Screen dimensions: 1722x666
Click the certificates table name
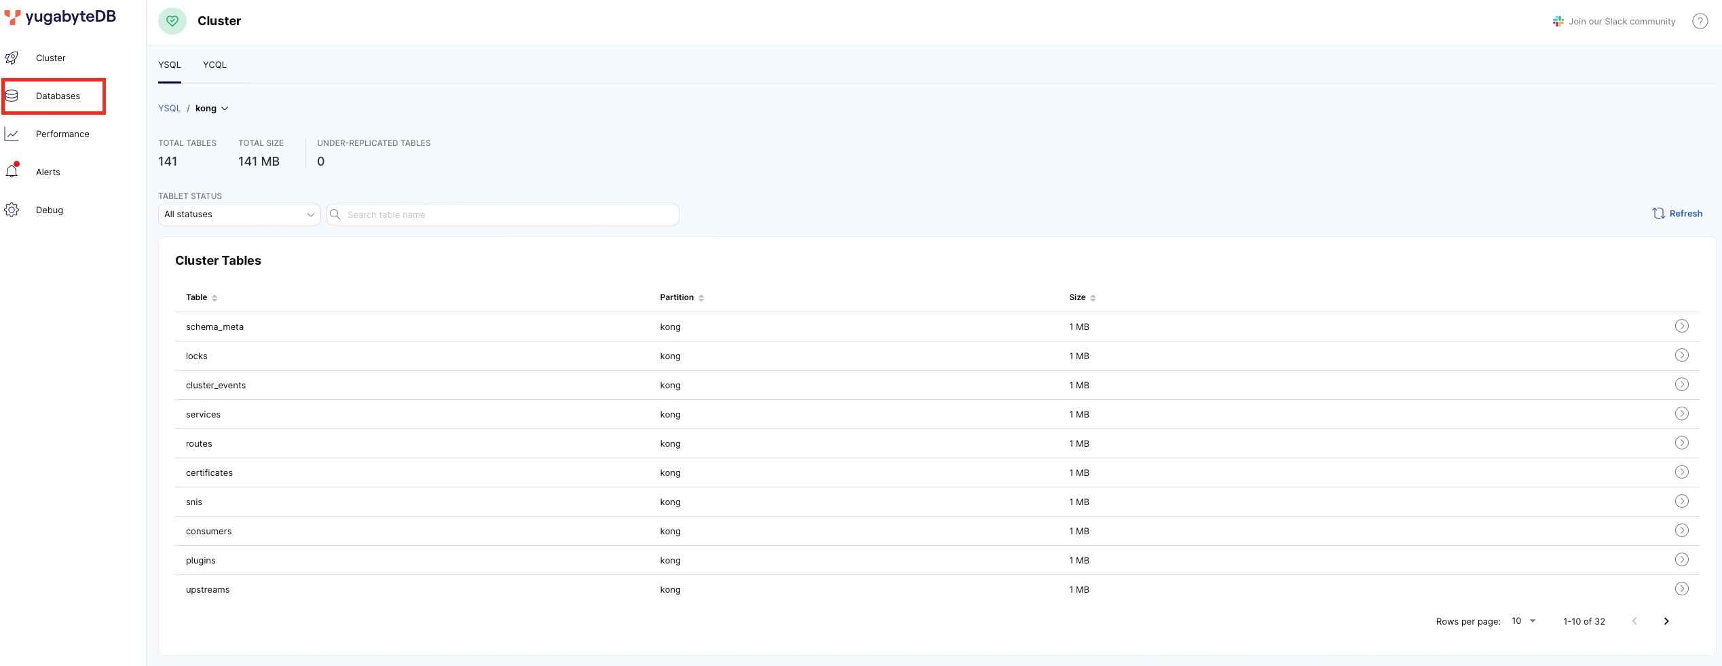(x=209, y=473)
